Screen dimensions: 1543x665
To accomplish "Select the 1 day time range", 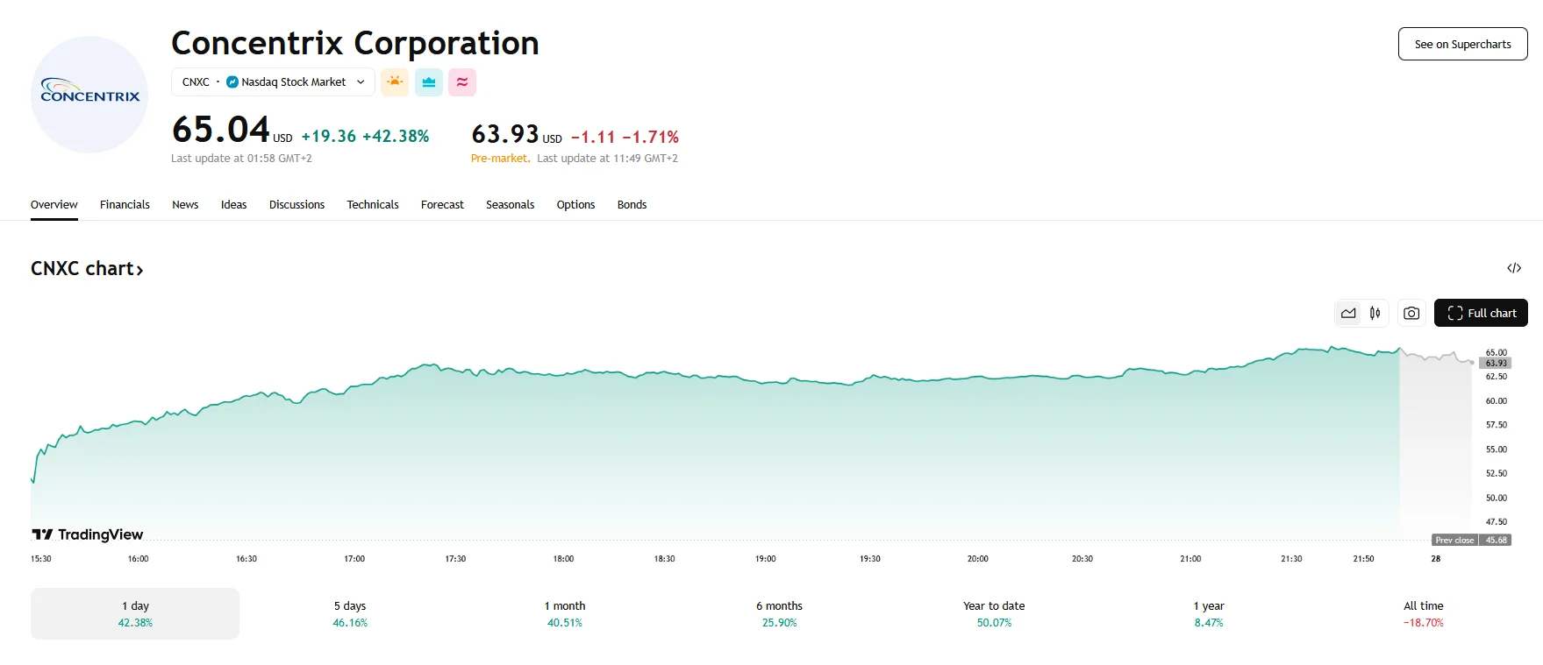I will [134, 612].
